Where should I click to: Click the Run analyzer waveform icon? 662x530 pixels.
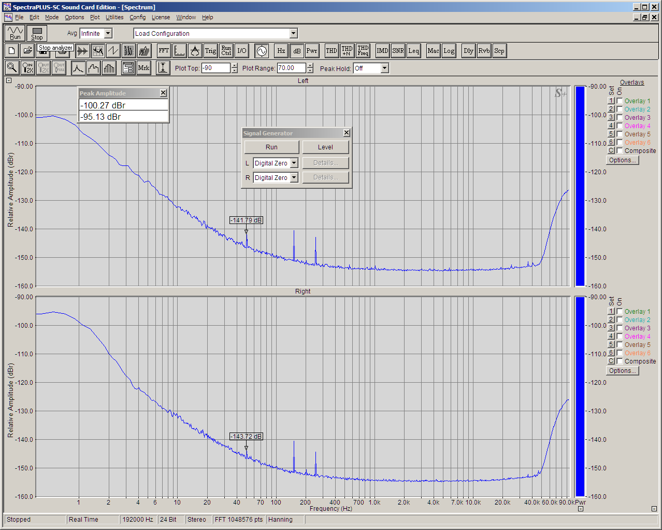tap(15, 33)
